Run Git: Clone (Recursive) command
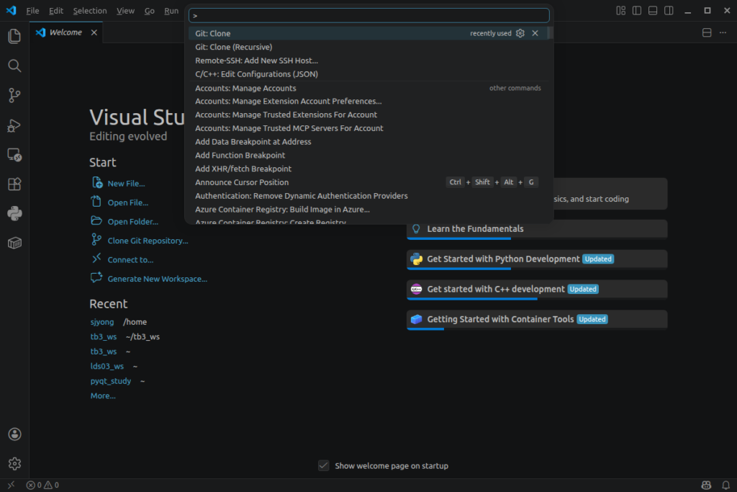This screenshot has height=492, width=737. tap(369, 47)
